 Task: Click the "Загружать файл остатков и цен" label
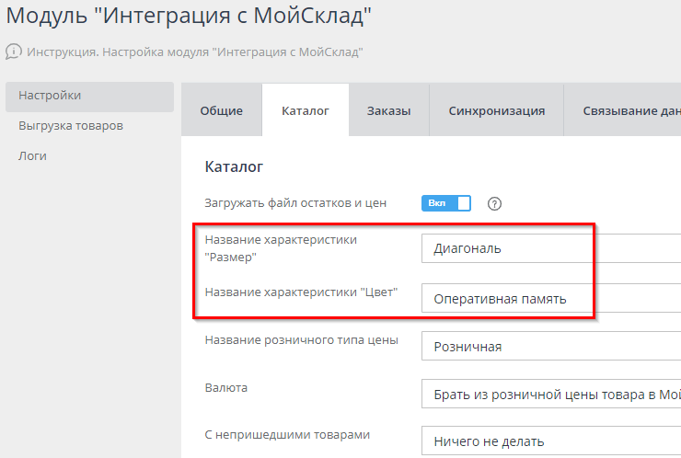point(295,202)
